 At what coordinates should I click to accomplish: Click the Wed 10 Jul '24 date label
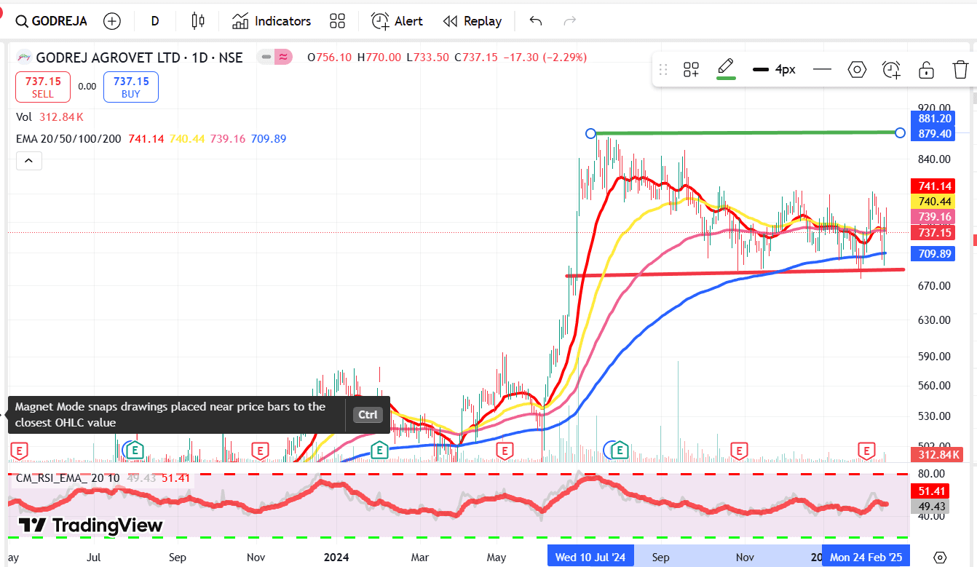click(x=590, y=558)
